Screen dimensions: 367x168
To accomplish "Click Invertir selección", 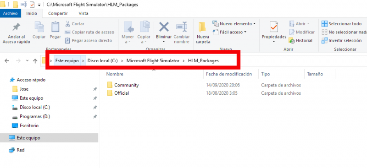I will pos(342,40).
